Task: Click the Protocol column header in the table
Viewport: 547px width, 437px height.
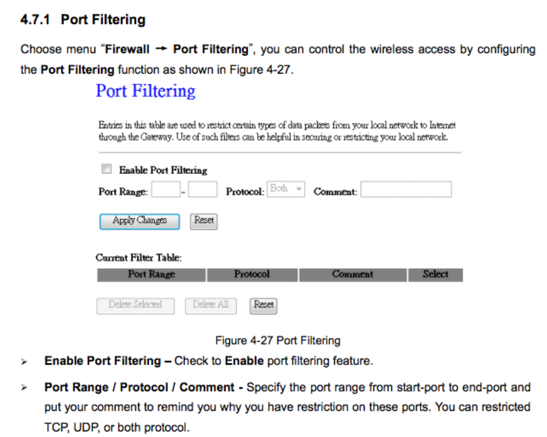Action: tap(252, 275)
